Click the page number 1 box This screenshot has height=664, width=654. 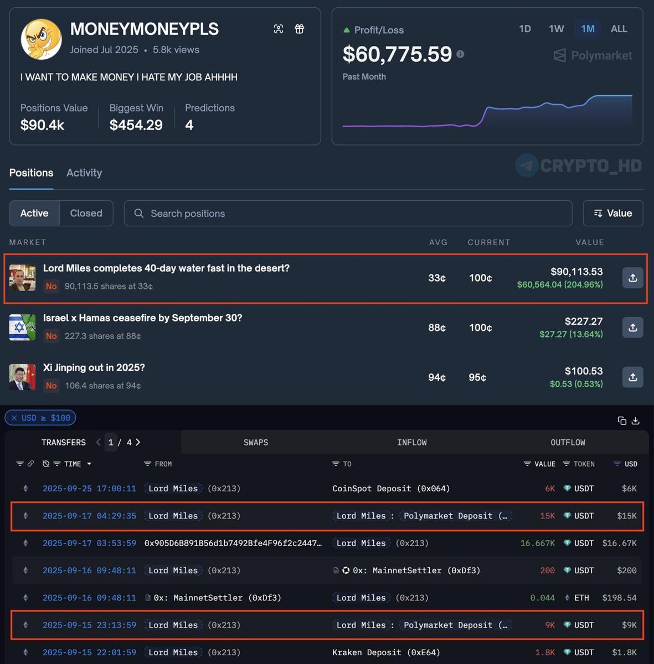pyautogui.click(x=111, y=442)
